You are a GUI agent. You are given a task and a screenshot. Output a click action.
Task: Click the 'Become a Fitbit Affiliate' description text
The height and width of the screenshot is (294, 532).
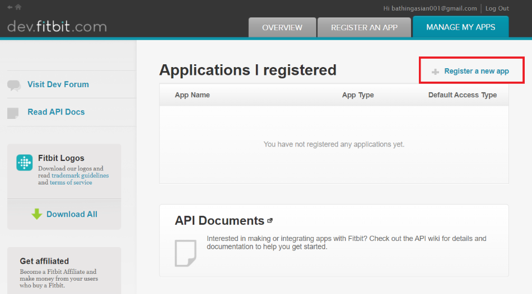pyautogui.click(x=59, y=278)
